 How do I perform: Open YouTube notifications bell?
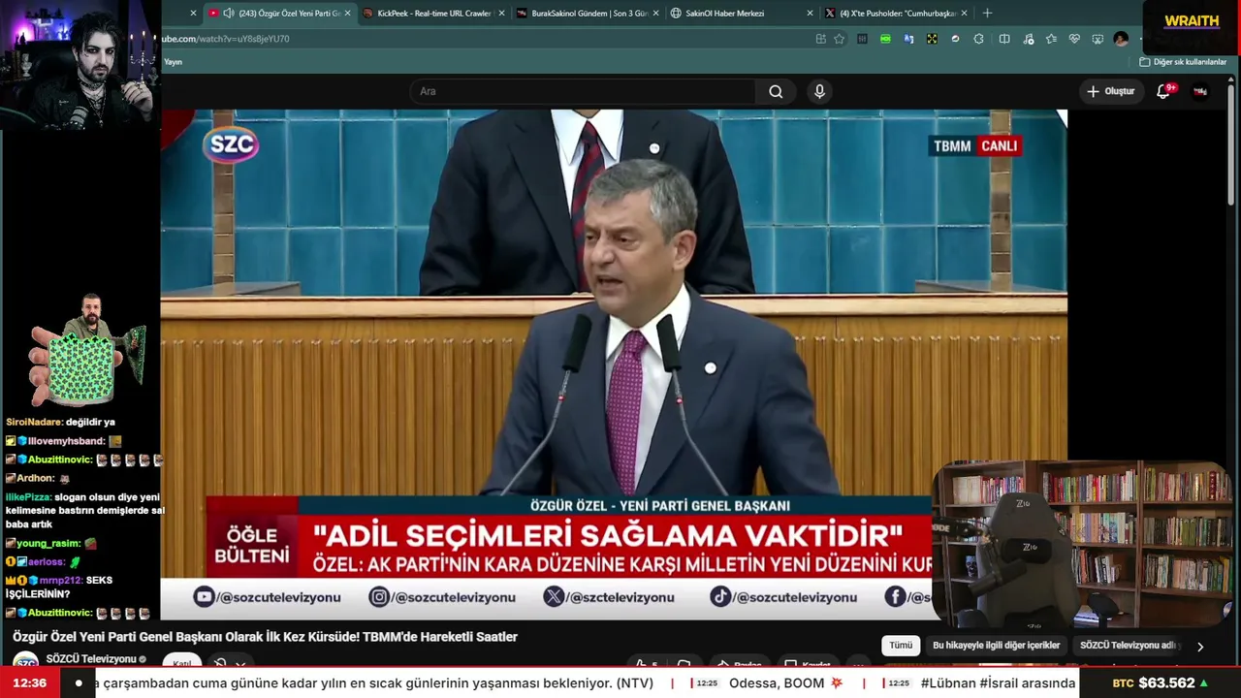(x=1163, y=91)
